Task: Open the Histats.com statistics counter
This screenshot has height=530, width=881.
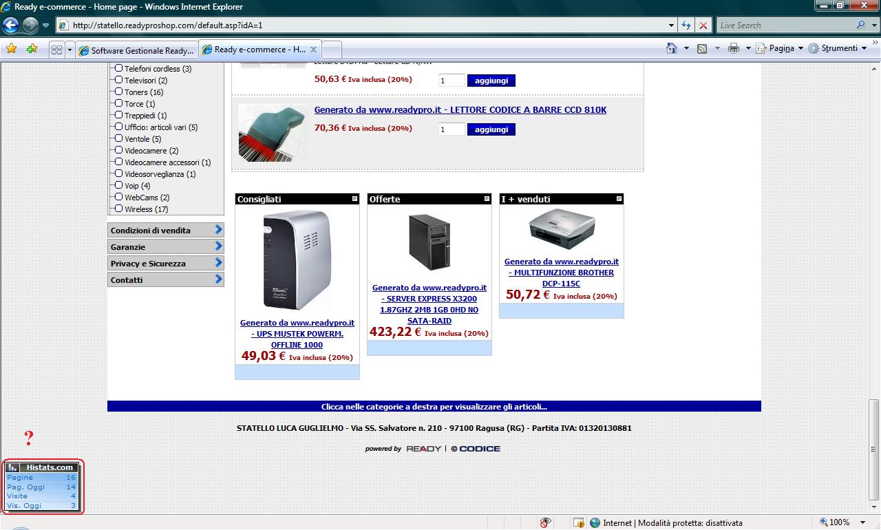Action: coord(43,486)
